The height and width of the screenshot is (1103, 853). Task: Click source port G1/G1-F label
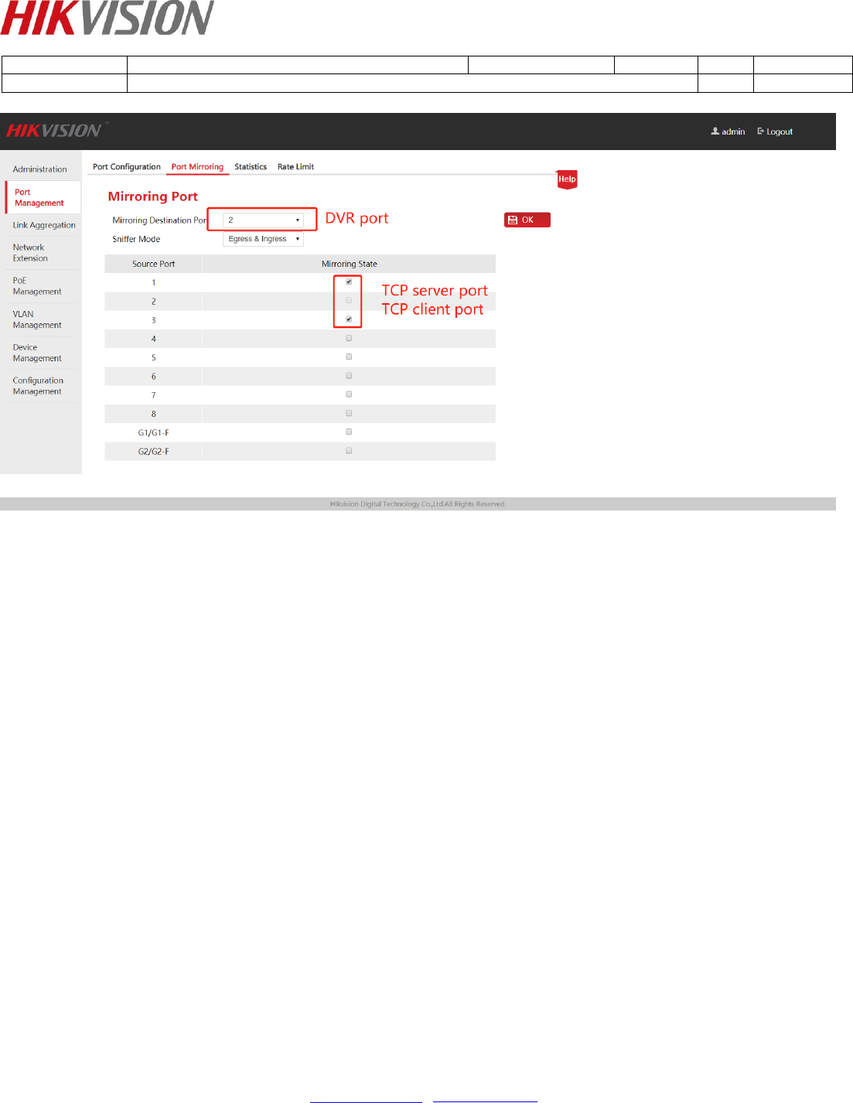(153, 432)
